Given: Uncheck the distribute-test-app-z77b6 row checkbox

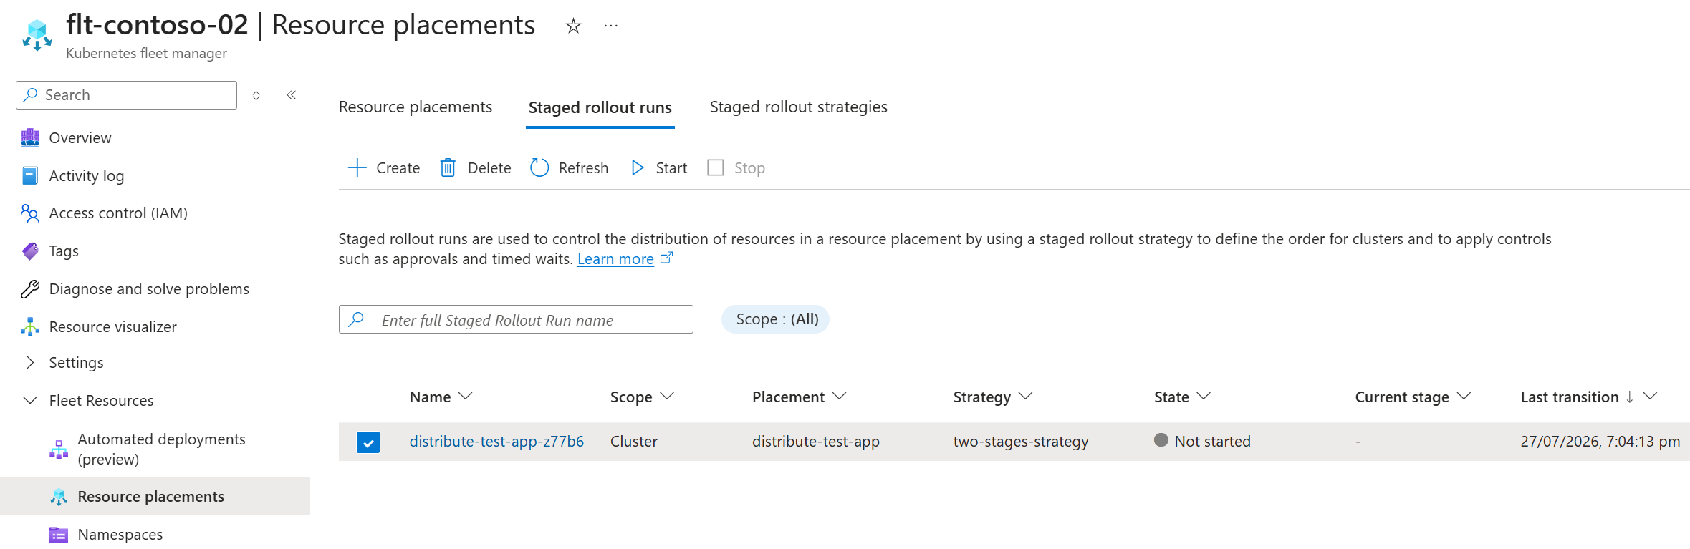Looking at the screenshot, I should (x=368, y=442).
